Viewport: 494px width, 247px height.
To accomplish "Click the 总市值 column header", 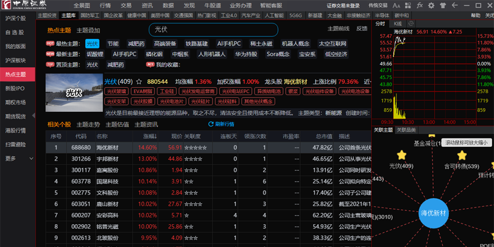I will [324, 136].
